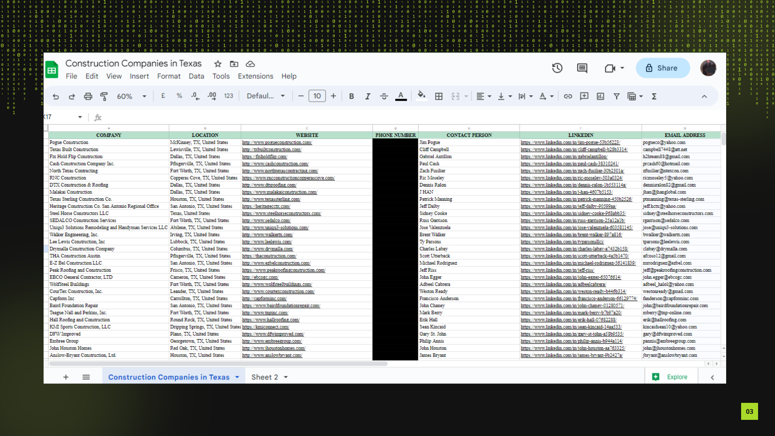Screen dimensions: 775x436
Task: Open horizontal align dropdown
Action: [x=484, y=96]
